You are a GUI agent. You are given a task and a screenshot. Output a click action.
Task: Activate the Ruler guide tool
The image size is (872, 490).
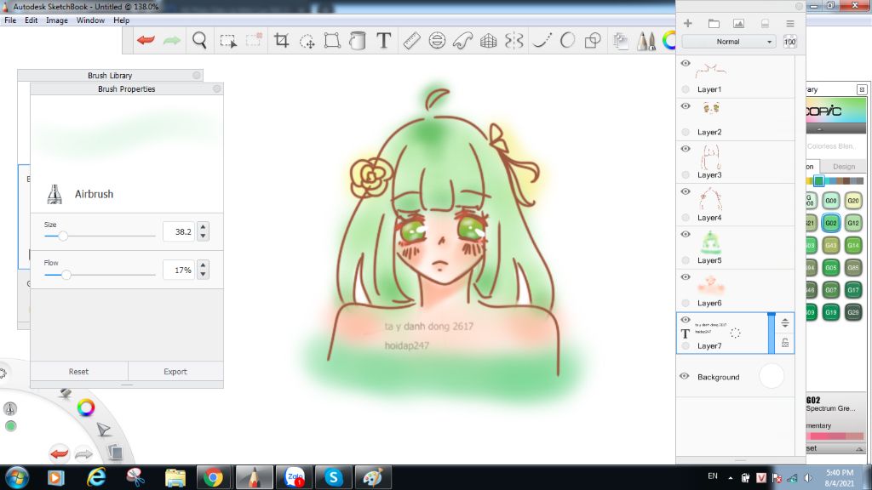[x=411, y=41]
